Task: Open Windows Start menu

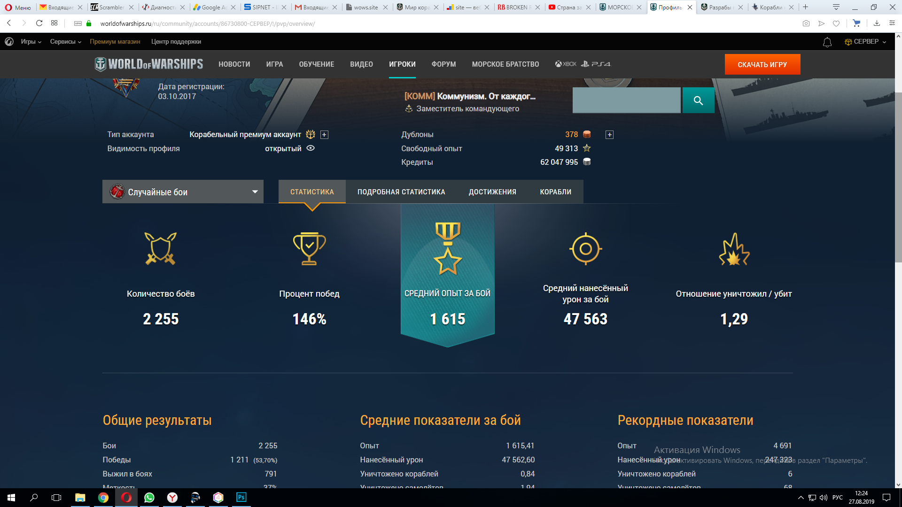Action: [11, 498]
